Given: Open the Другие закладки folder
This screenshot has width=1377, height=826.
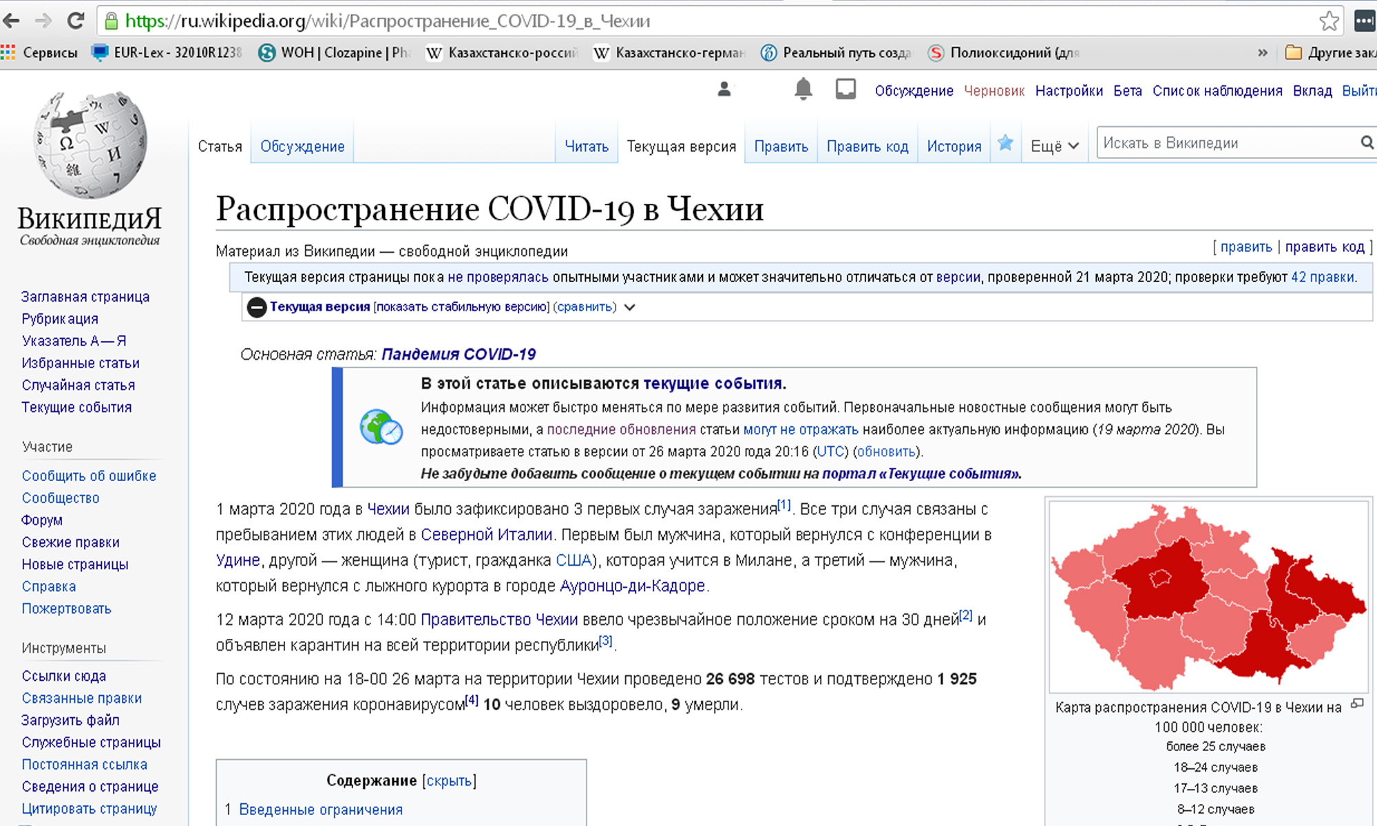Looking at the screenshot, I should [x=1330, y=52].
